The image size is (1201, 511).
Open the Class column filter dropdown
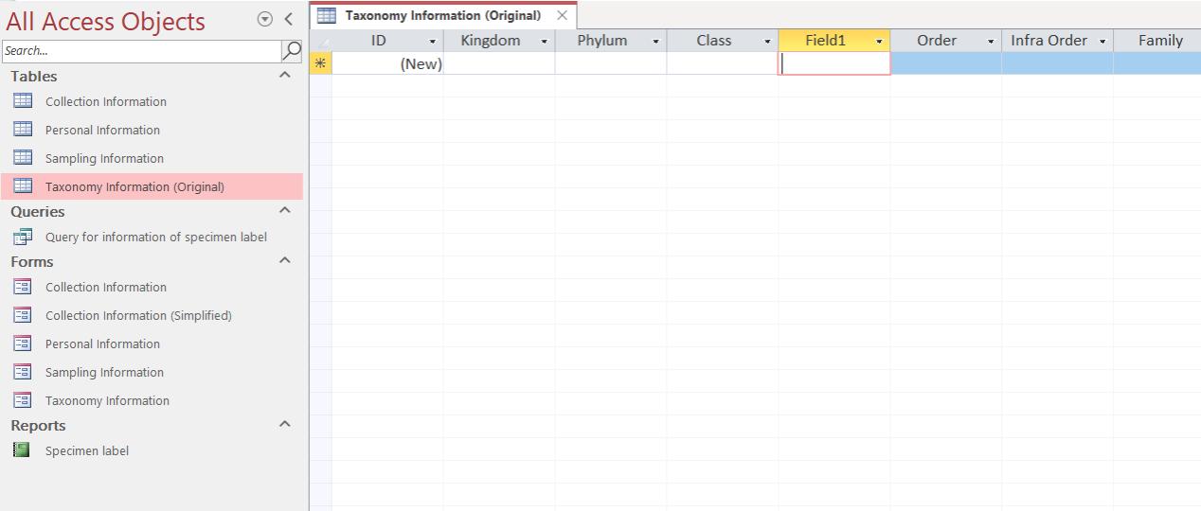click(x=768, y=42)
